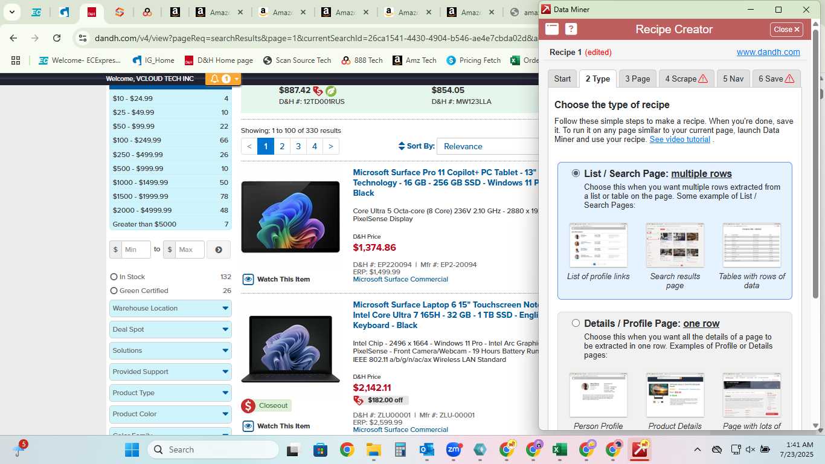Open the Amz Tech bookmark

(x=414, y=60)
